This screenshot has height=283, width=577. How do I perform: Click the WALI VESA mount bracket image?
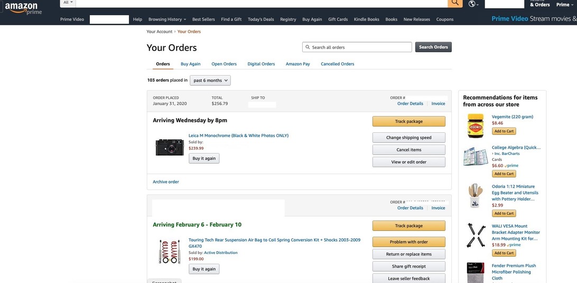coord(476,236)
